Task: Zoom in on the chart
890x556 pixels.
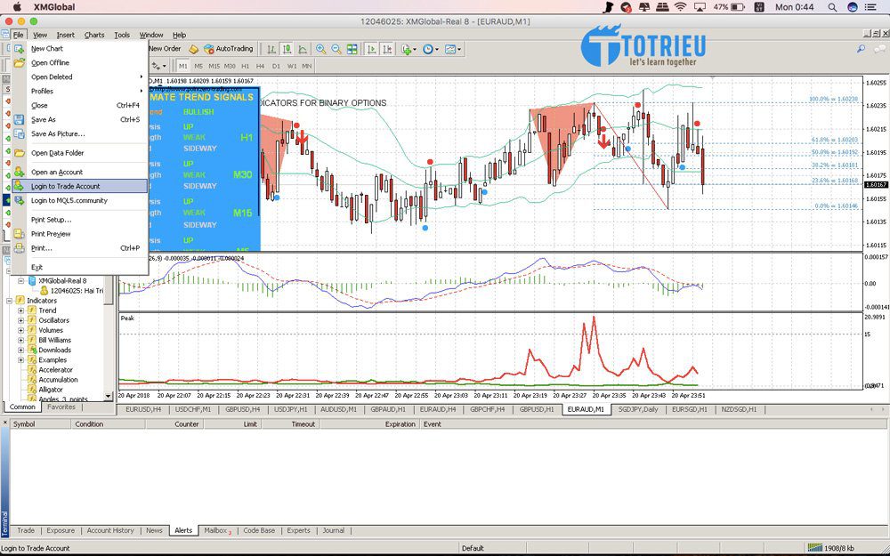Action: coord(320,49)
